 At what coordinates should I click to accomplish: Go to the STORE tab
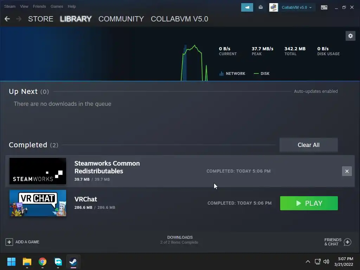point(41,19)
